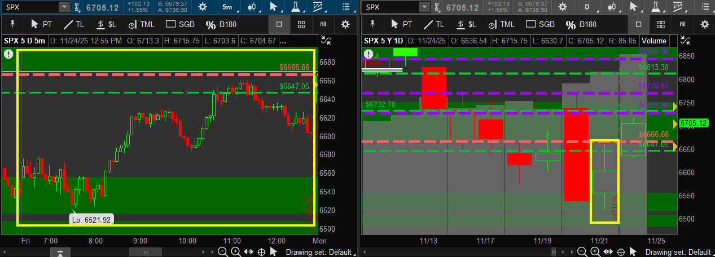This screenshot has height=257, width=715.
Task: Toggle pin drawing toolbar in left chart
Action: (x=12, y=25)
